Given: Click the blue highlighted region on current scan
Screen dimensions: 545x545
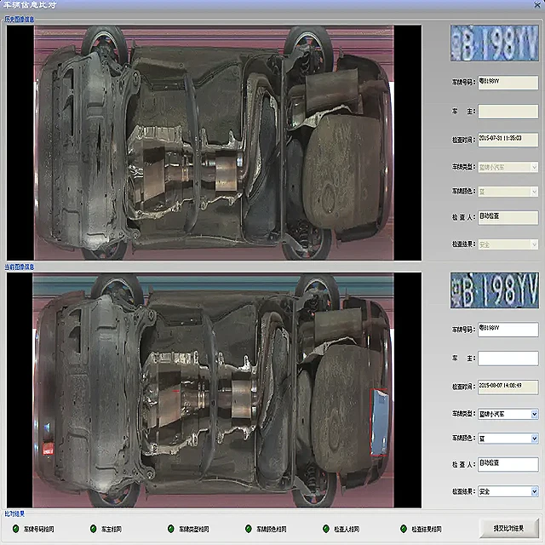Looking at the screenshot, I should [x=379, y=422].
